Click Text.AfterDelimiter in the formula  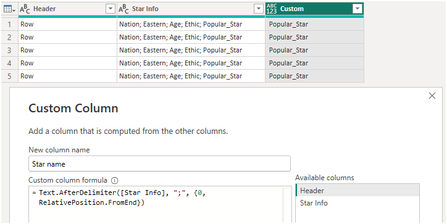pyautogui.click(x=78, y=193)
